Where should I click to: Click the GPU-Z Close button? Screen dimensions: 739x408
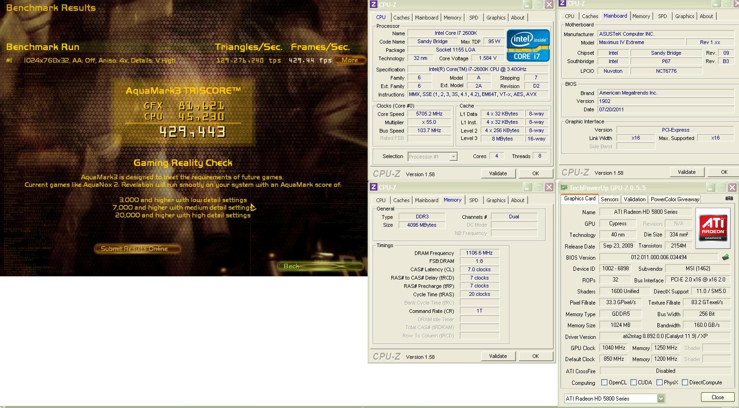(x=718, y=397)
